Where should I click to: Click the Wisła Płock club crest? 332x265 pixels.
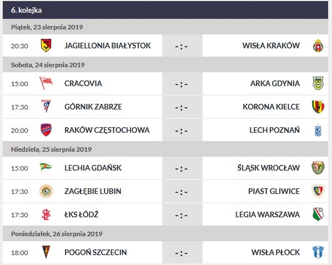[x=317, y=253]
